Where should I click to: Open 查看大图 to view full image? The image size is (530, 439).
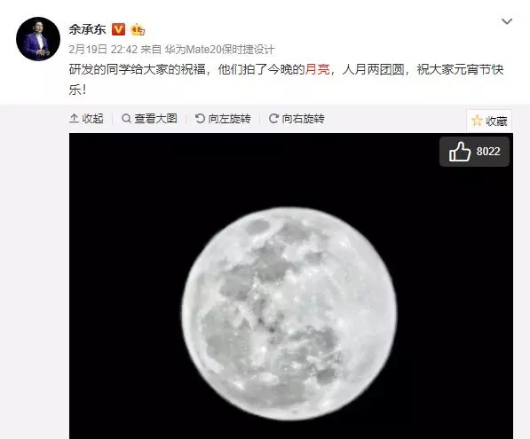click(149, 119)
